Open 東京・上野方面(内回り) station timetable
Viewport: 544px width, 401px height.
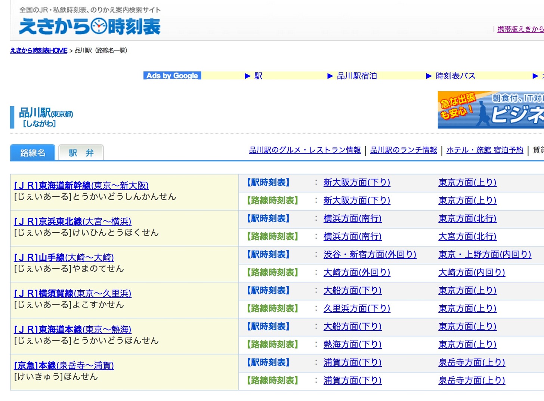click(485, 254)
